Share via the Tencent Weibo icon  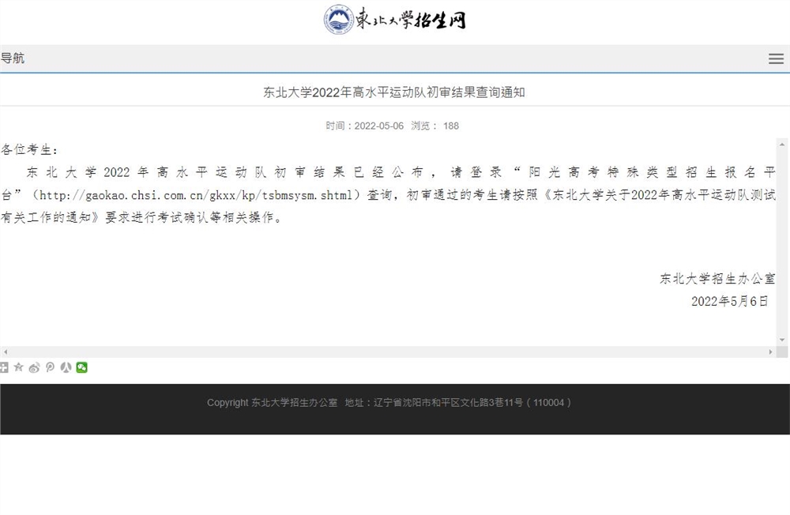(50, 367)
